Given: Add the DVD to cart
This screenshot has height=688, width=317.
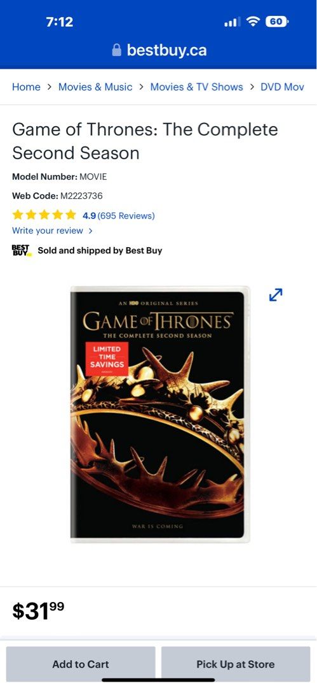Looking at the screenshot, I should pos(81,664).
